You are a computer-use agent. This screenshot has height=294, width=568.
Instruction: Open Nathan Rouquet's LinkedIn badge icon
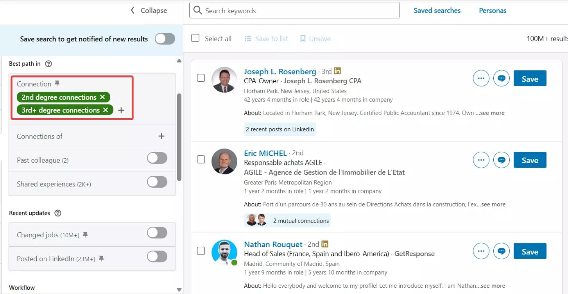[x=325, y=244]
